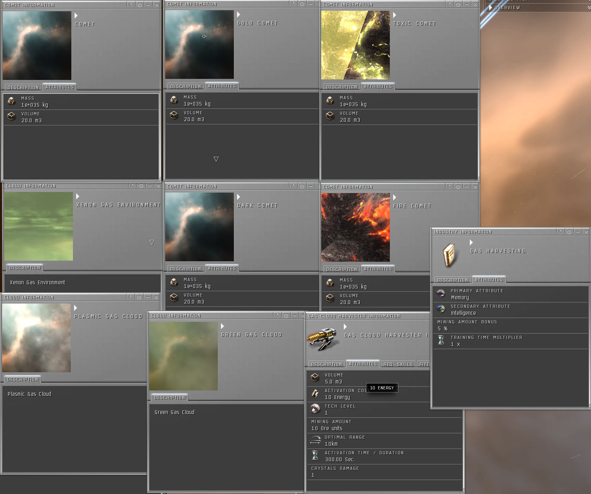Screen dimensions: 591x494
Task: Click the Volume cube icon in Comet window
Action: pos(11,116)
